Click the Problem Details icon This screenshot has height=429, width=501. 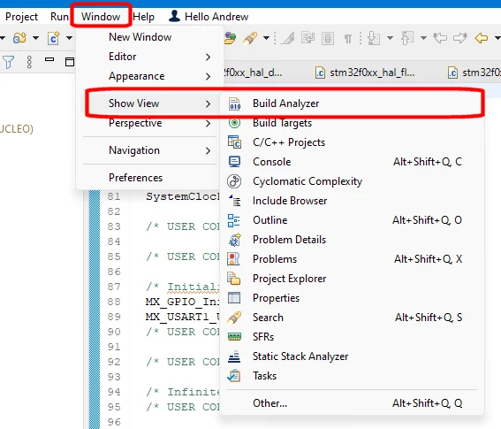point(235,240)
